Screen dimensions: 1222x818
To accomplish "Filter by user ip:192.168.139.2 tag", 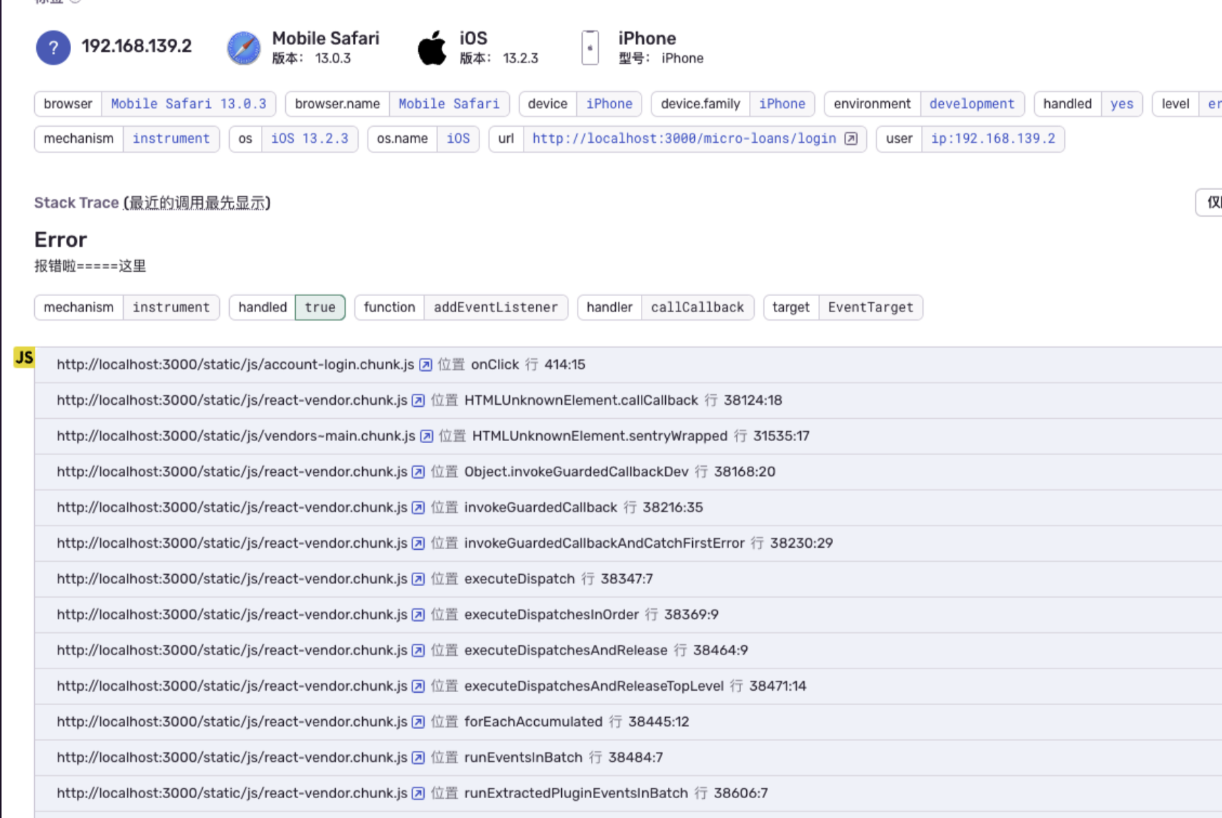I will 993,139.
